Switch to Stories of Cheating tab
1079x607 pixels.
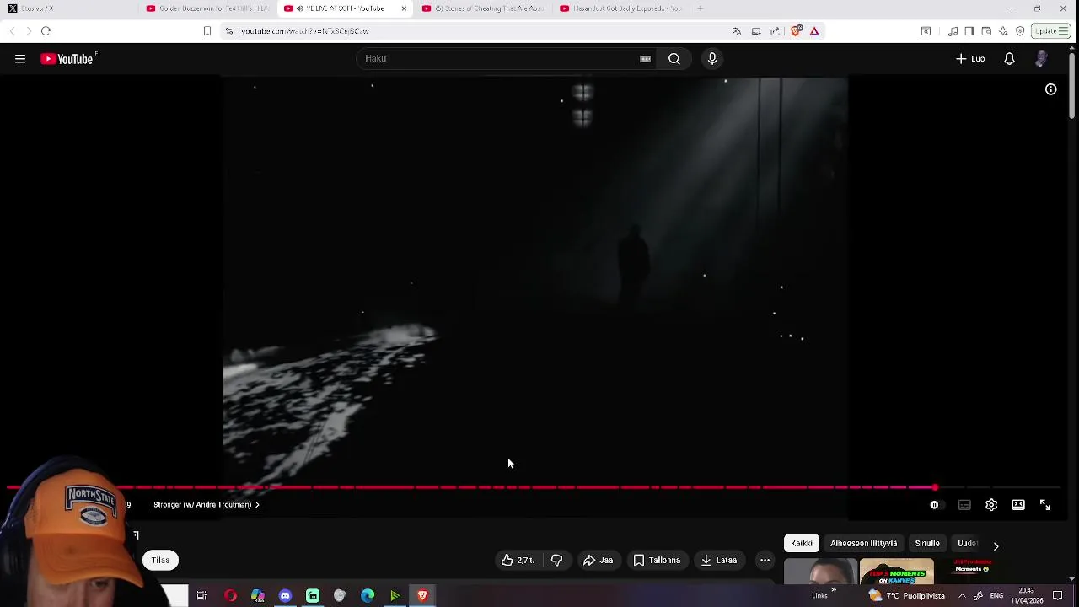(483, 8)
